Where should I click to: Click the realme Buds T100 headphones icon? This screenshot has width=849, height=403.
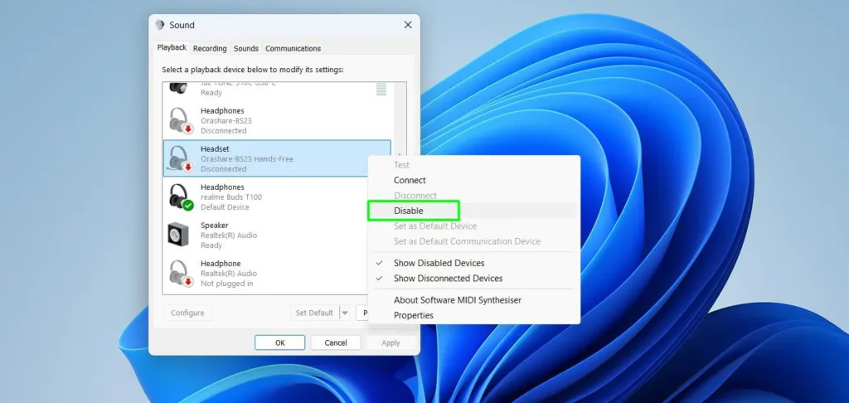click(180, 197)
